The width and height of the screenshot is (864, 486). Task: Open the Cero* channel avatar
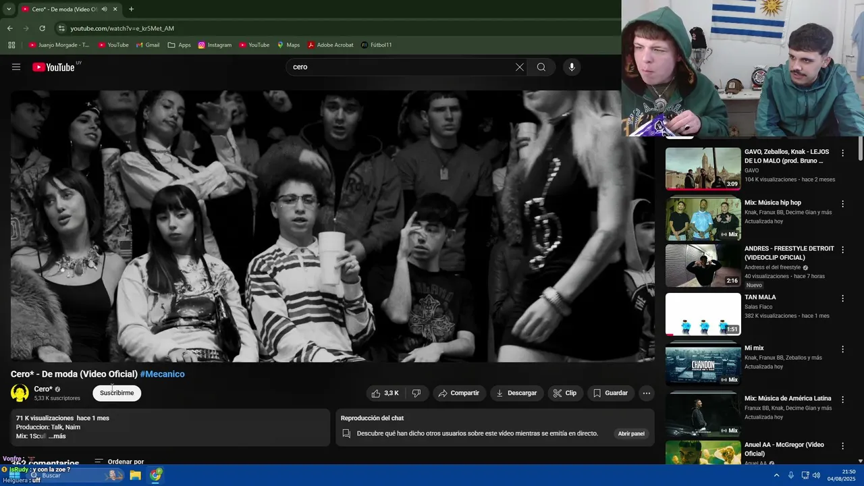click(x=20, y=393)
